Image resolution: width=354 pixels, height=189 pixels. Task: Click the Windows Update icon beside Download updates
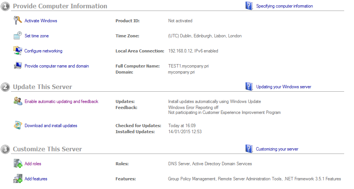coord(17,125)
